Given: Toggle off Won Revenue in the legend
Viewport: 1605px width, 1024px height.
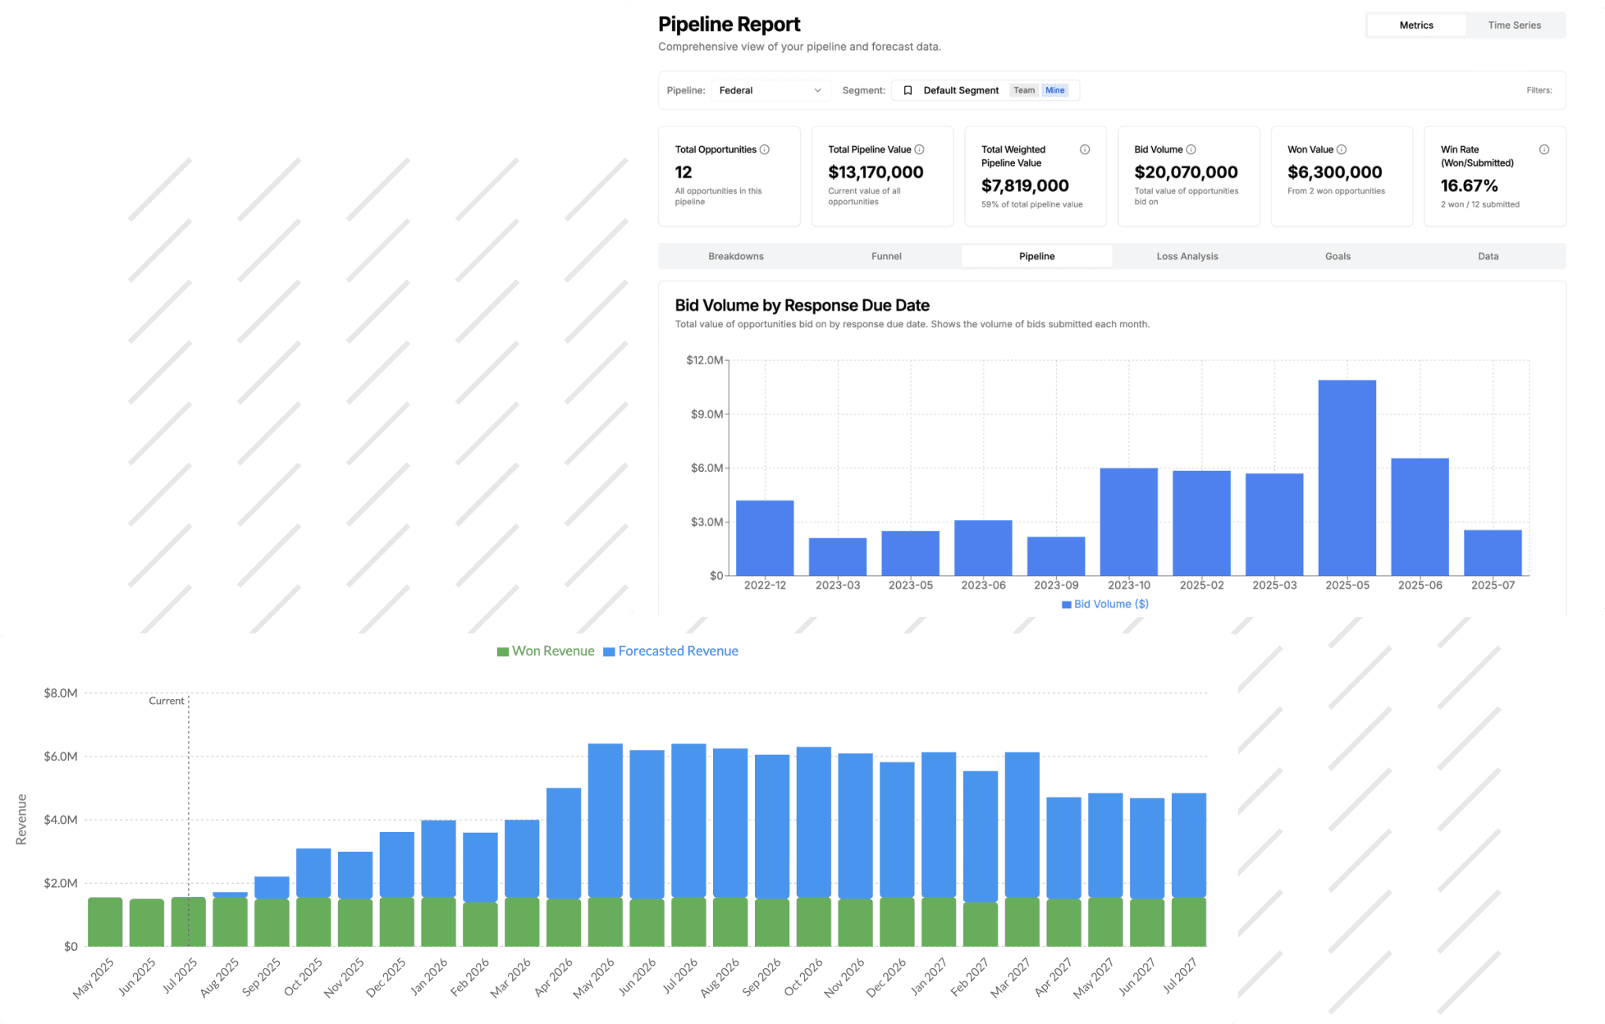Looking at the screenshot, I should click(546, 651).
